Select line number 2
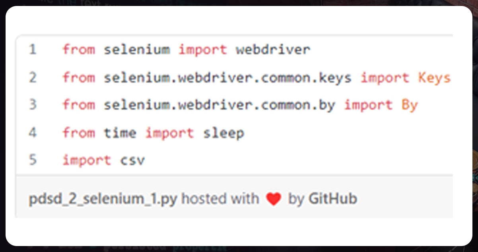This screenshot has width=478, height=252. 33,78
